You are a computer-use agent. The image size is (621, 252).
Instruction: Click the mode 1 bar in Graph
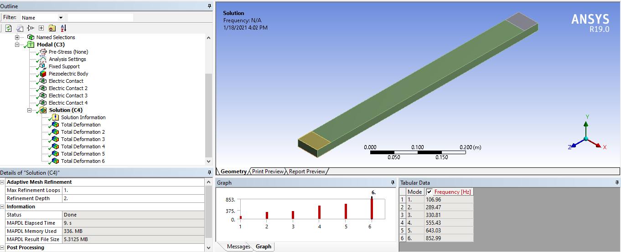(241, 218)
